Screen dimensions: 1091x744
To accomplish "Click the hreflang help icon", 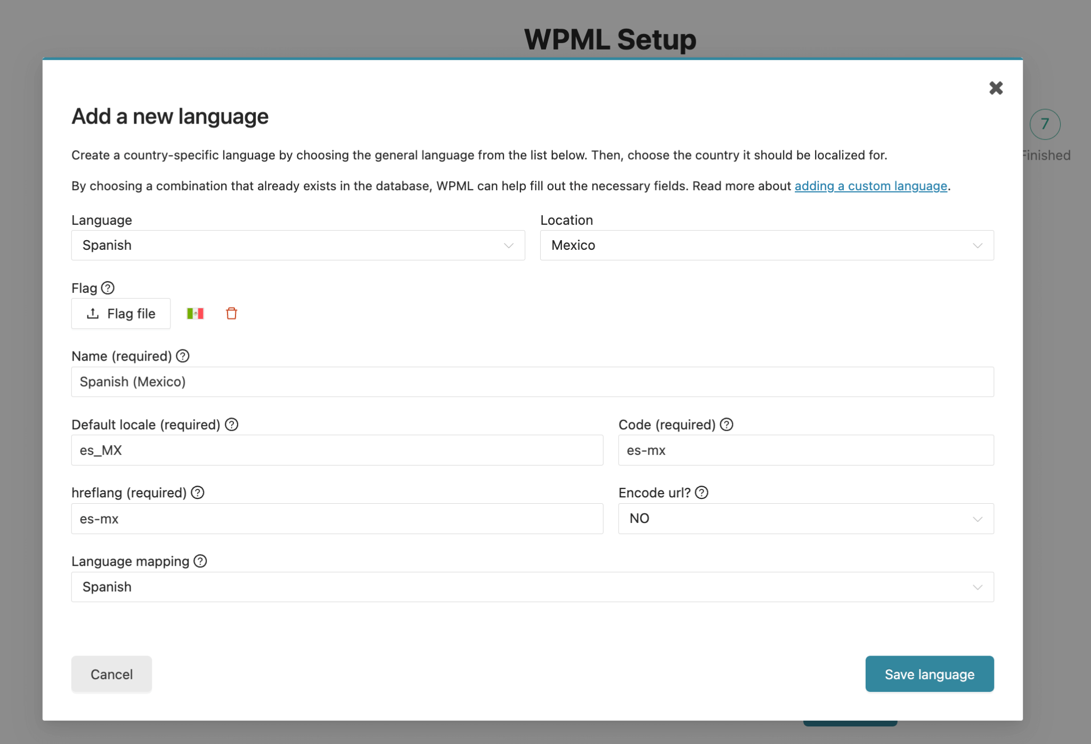I will tap(197, 493).
